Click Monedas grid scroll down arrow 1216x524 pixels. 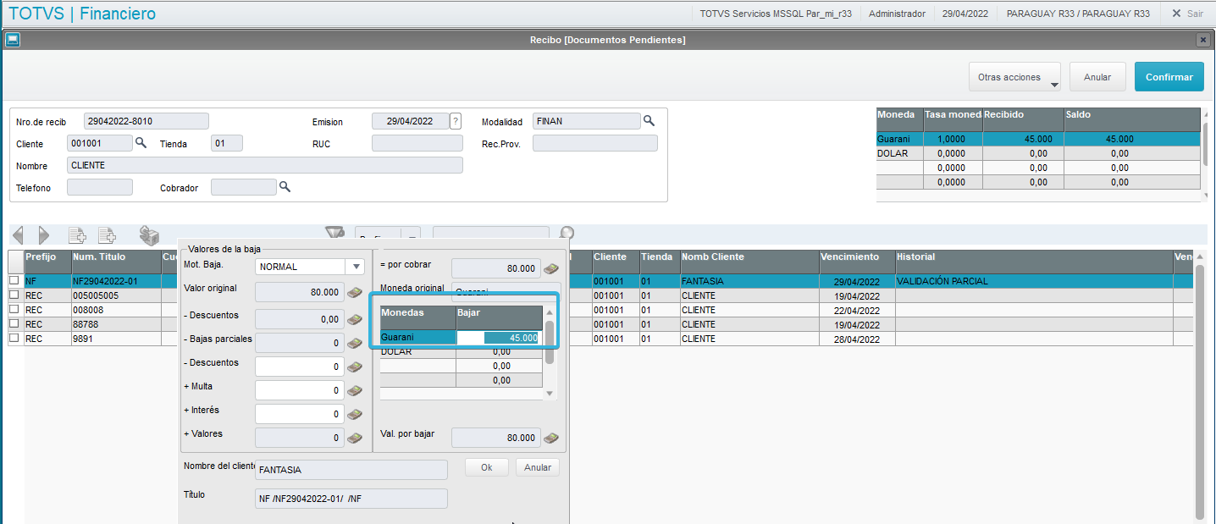[x=549, y=393]
